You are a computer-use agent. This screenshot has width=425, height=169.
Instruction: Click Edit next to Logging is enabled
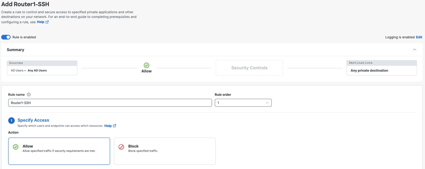pyautogui.click(x=419, y=37)
